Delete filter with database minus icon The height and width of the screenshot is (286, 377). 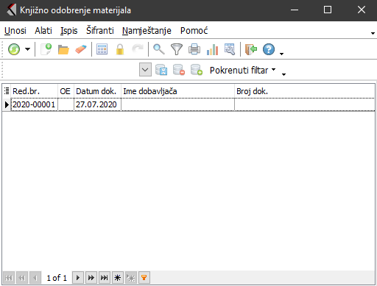pyautogui.click(x=179, y=70)
